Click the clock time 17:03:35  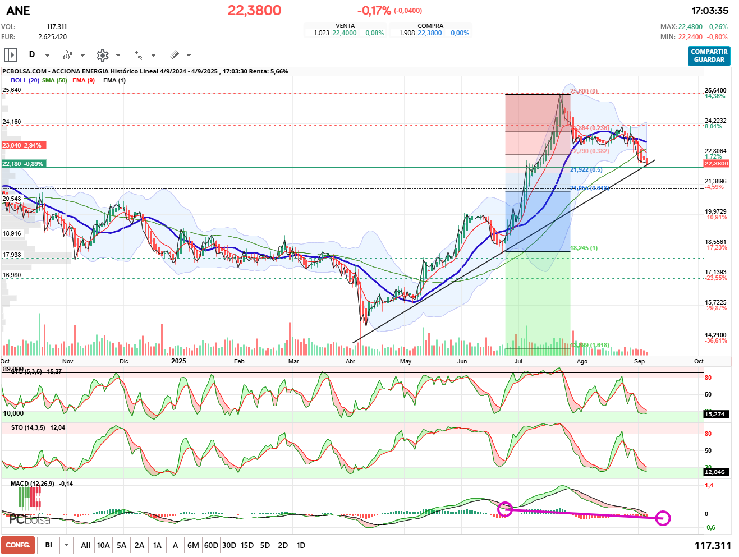(x=710, y=11)
